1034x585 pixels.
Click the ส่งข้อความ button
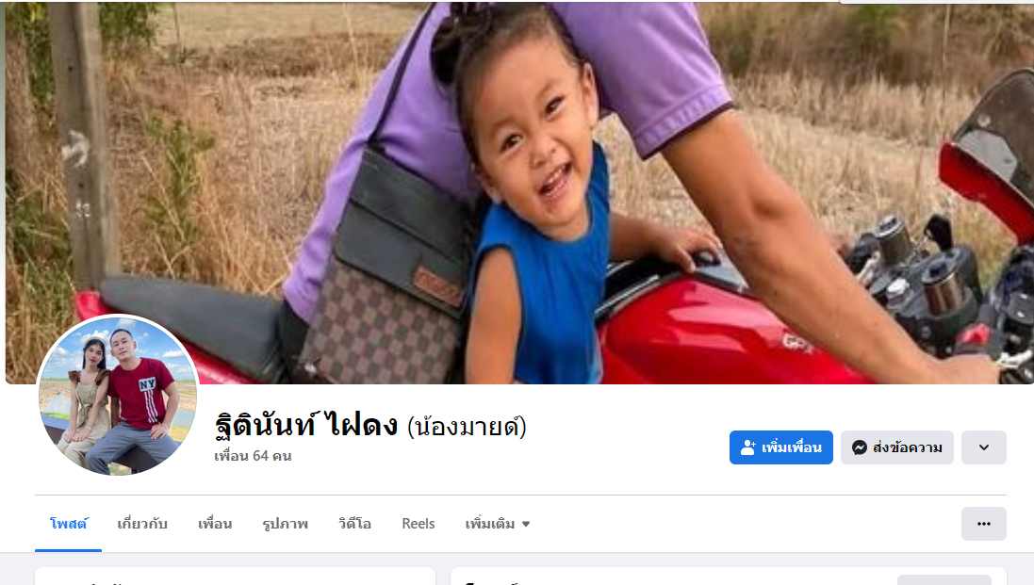[x=896, y=447]
